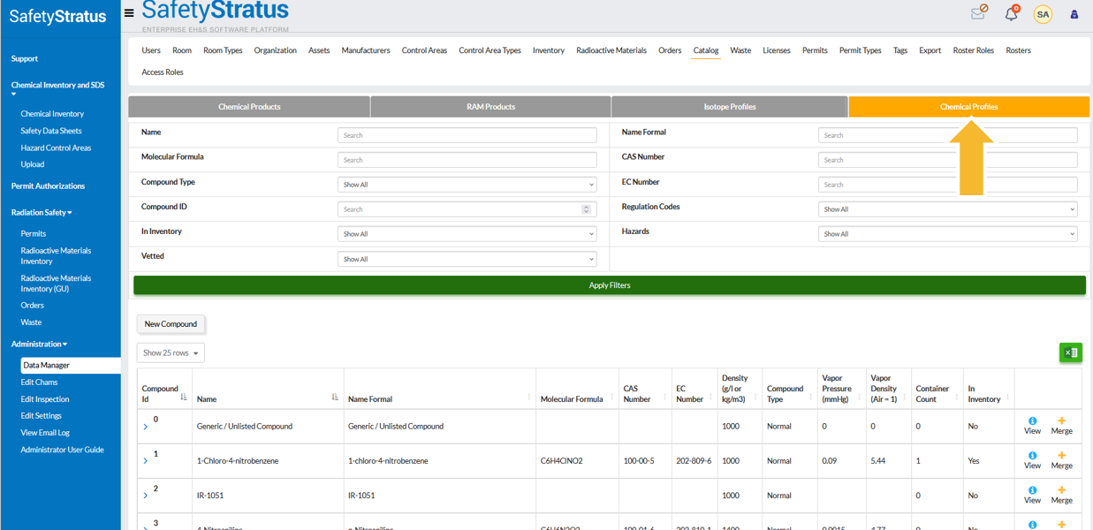Open the hamburger menu icon

point(129,13)
